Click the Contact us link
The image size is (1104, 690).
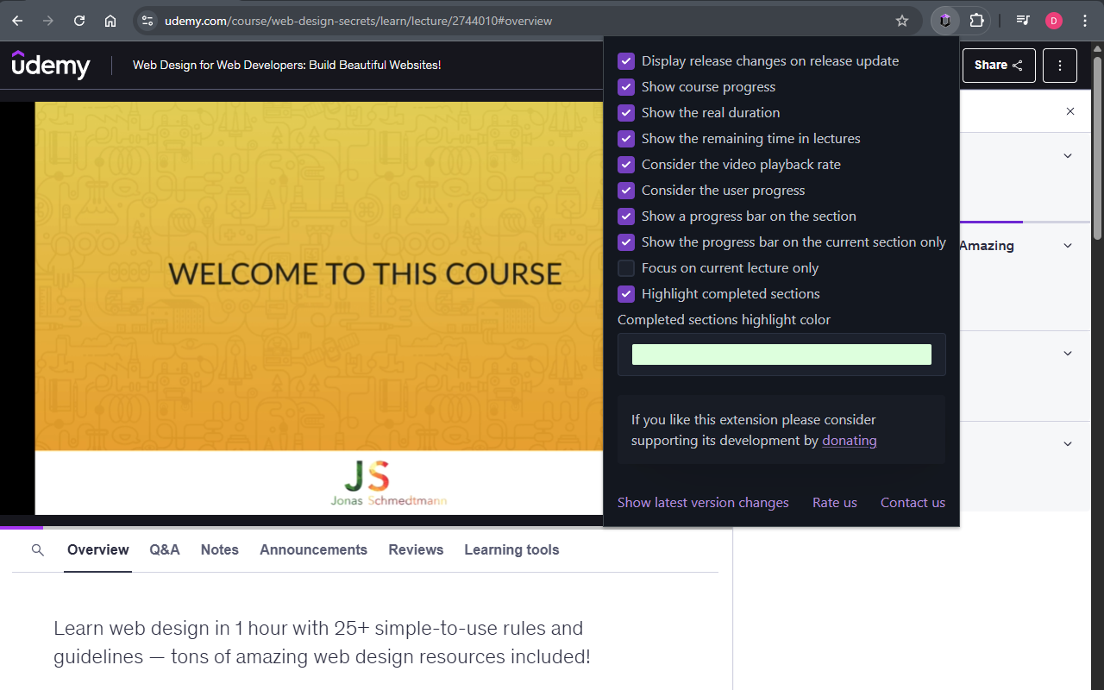[913, 503]
